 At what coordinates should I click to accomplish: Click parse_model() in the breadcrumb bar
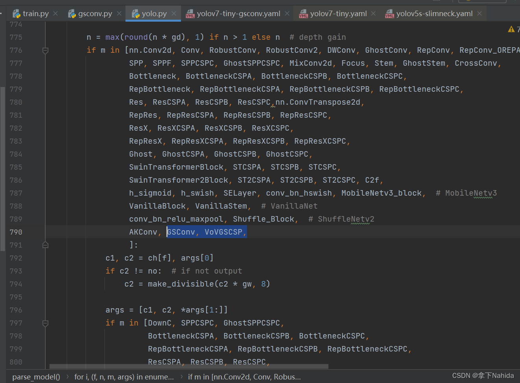click(x=36, y=377)
